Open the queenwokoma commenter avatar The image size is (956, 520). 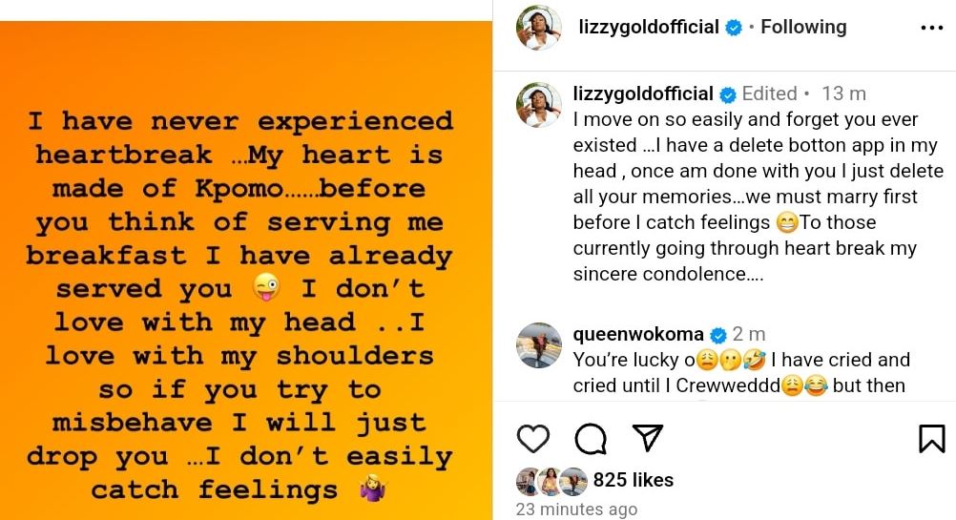pos(538,345)
